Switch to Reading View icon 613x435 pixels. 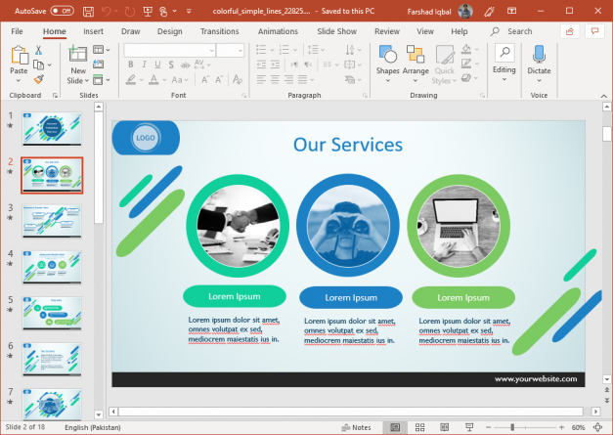445,427
